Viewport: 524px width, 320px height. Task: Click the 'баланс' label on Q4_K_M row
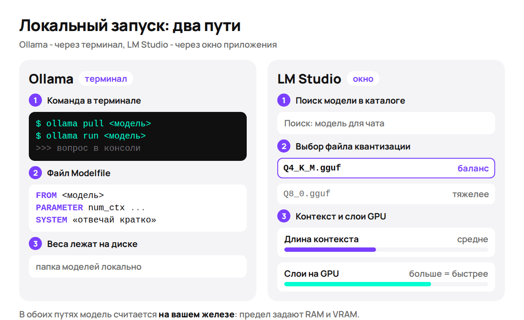pos(473,168)
